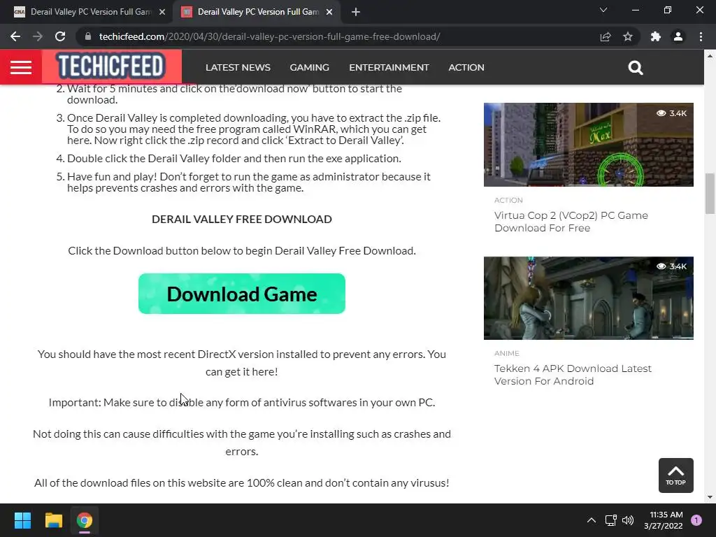The height and width of the screenshot is (537, 716).
Task: Click the Download Game button
Action: coord(241,294)
